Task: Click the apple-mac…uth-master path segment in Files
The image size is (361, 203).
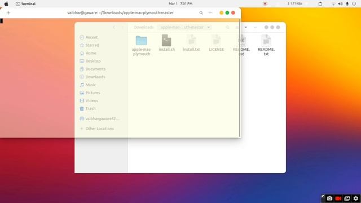Action: pyautogui.click(x=182, y=28)
